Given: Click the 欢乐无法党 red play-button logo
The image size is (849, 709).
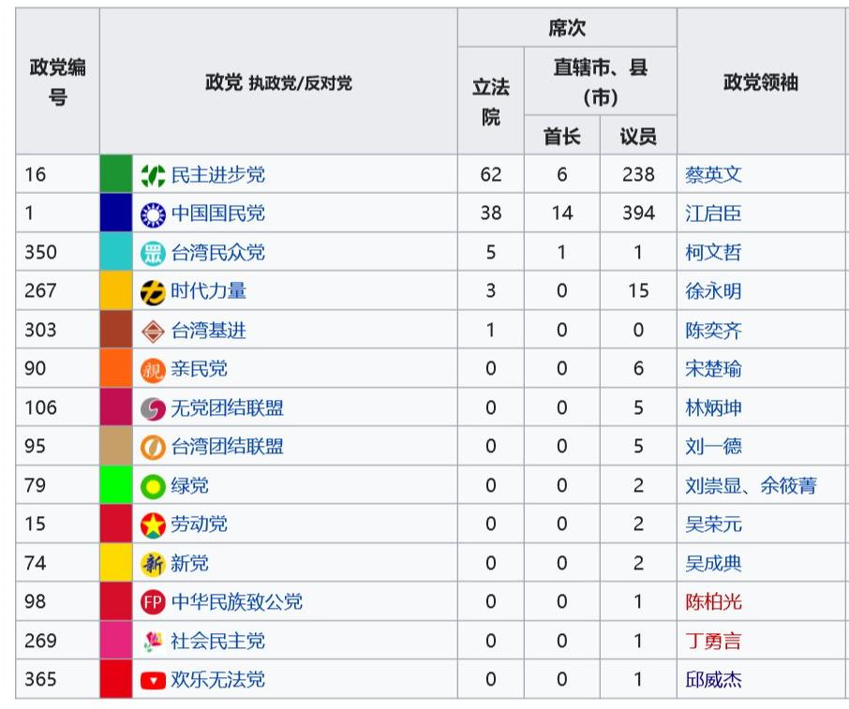Looking at the screenshot, I should [153, 680].
